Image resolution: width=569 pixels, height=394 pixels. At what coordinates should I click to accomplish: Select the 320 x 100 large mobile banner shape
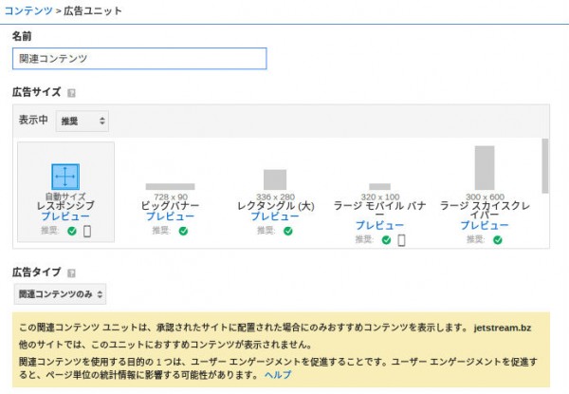pos(379,186)
